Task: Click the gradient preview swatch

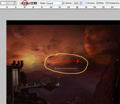Action: pyautogui.click(x=7, y=3)
